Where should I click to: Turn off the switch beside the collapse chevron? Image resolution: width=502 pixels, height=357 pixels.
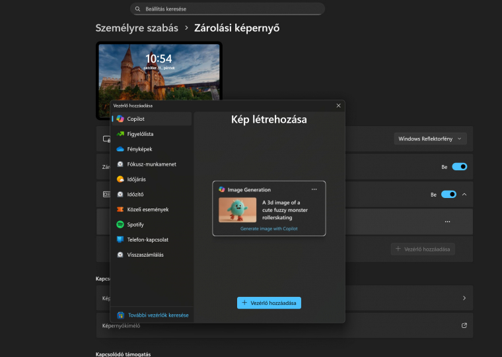tap(448, 195)
